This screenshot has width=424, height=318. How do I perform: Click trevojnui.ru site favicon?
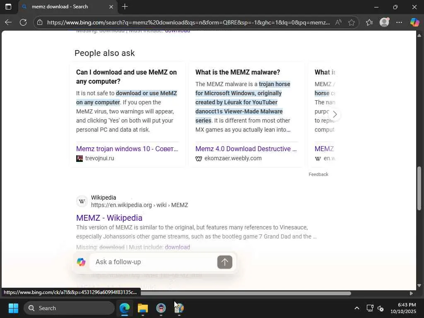point(79,159)
